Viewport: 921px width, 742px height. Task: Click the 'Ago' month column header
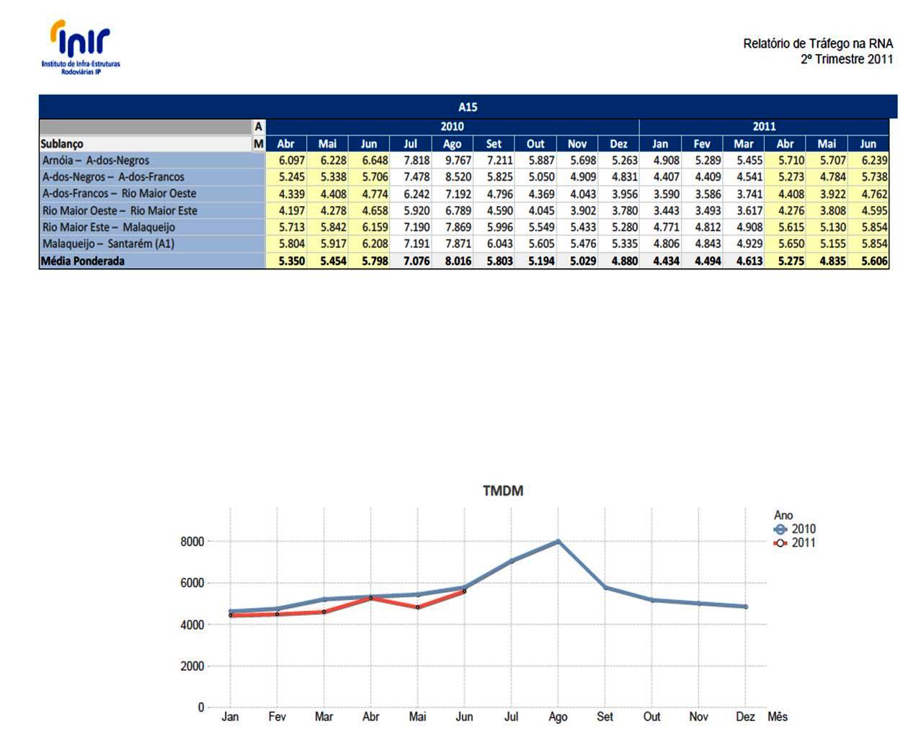coord(452,144)
